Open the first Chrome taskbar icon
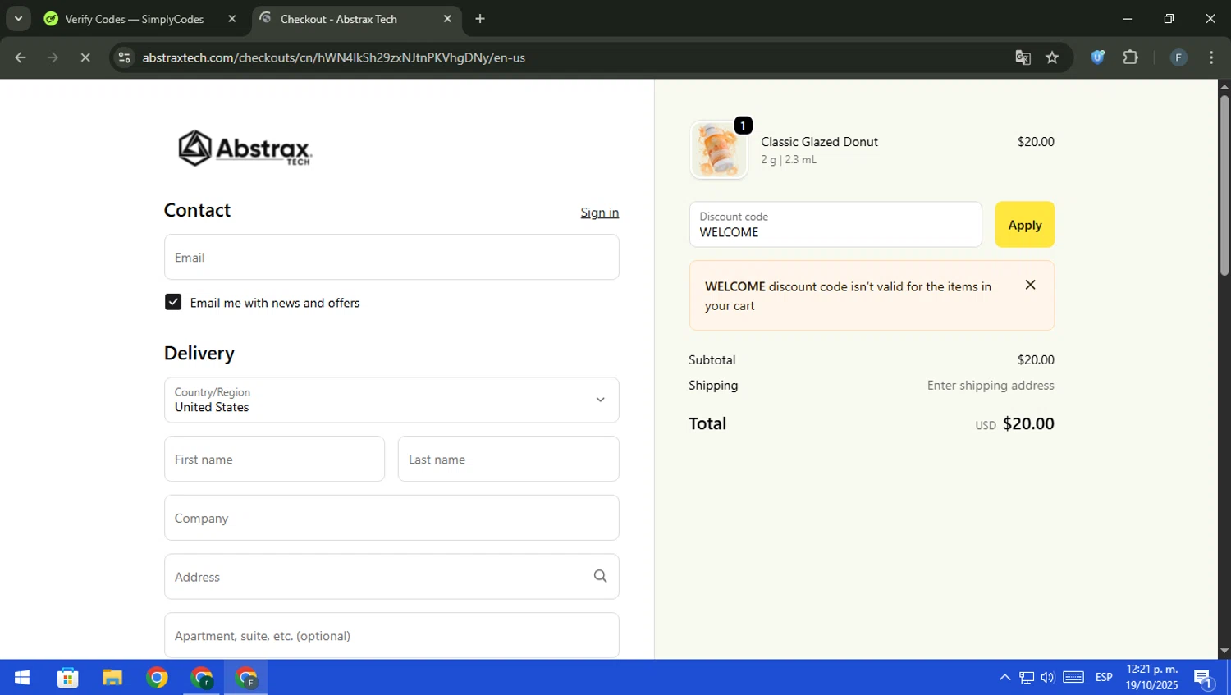The width and height of the screenshot is (1231, 695). tap(157, 678)
